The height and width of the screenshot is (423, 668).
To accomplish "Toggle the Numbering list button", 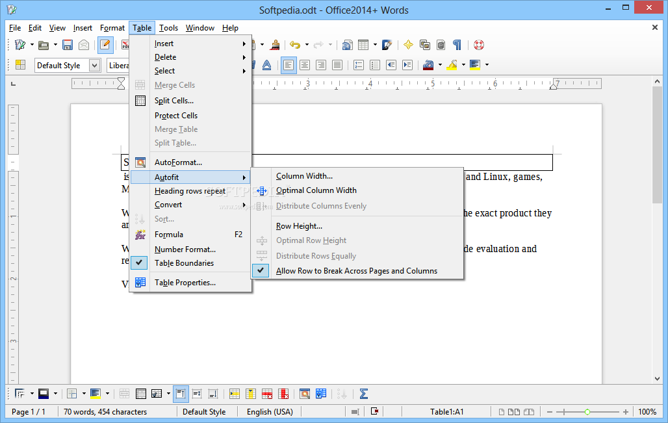I will (x=359, y=65).
